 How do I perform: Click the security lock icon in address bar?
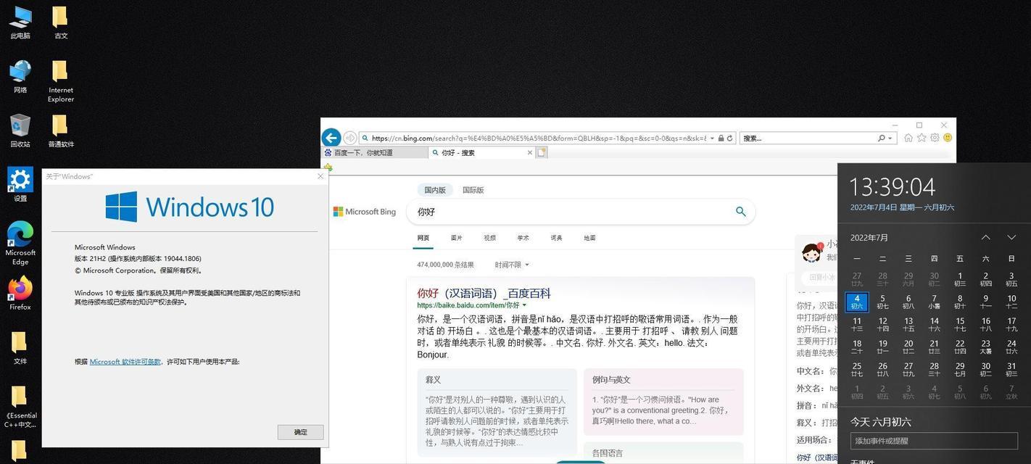point(720,138)
